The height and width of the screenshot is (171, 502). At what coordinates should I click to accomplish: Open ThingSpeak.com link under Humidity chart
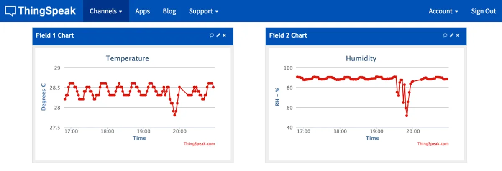click(433, 144)
